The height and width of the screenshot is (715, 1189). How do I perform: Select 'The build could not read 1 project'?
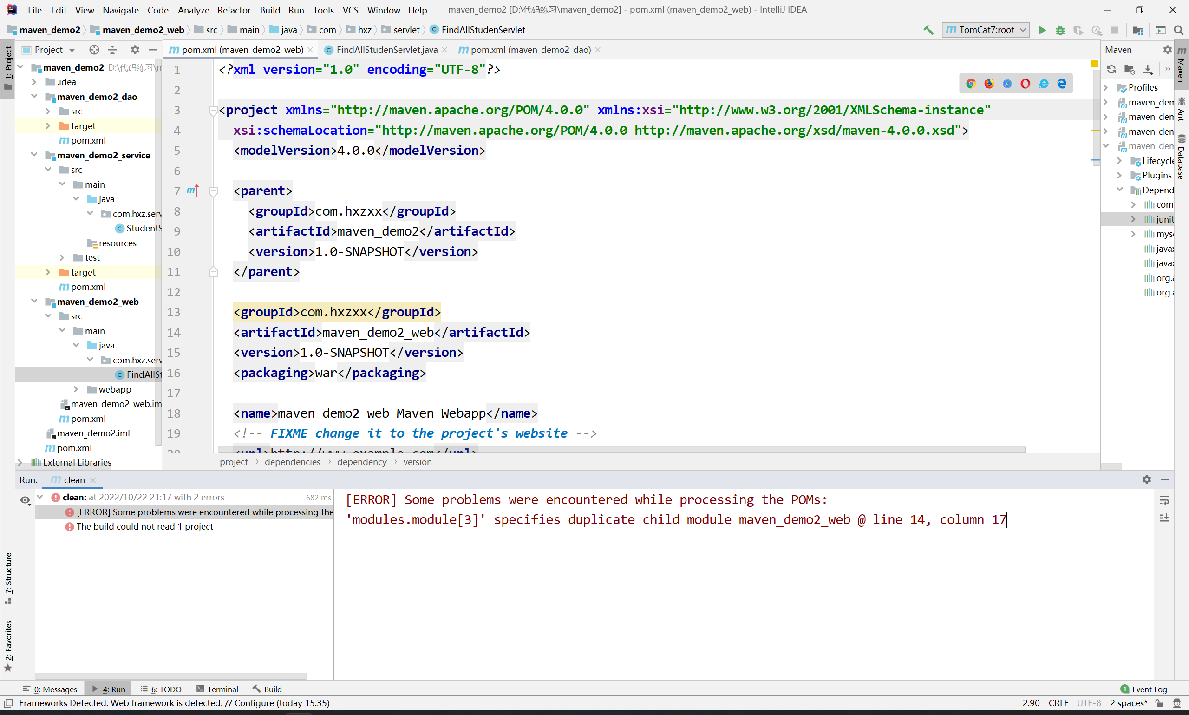point(144,527)
